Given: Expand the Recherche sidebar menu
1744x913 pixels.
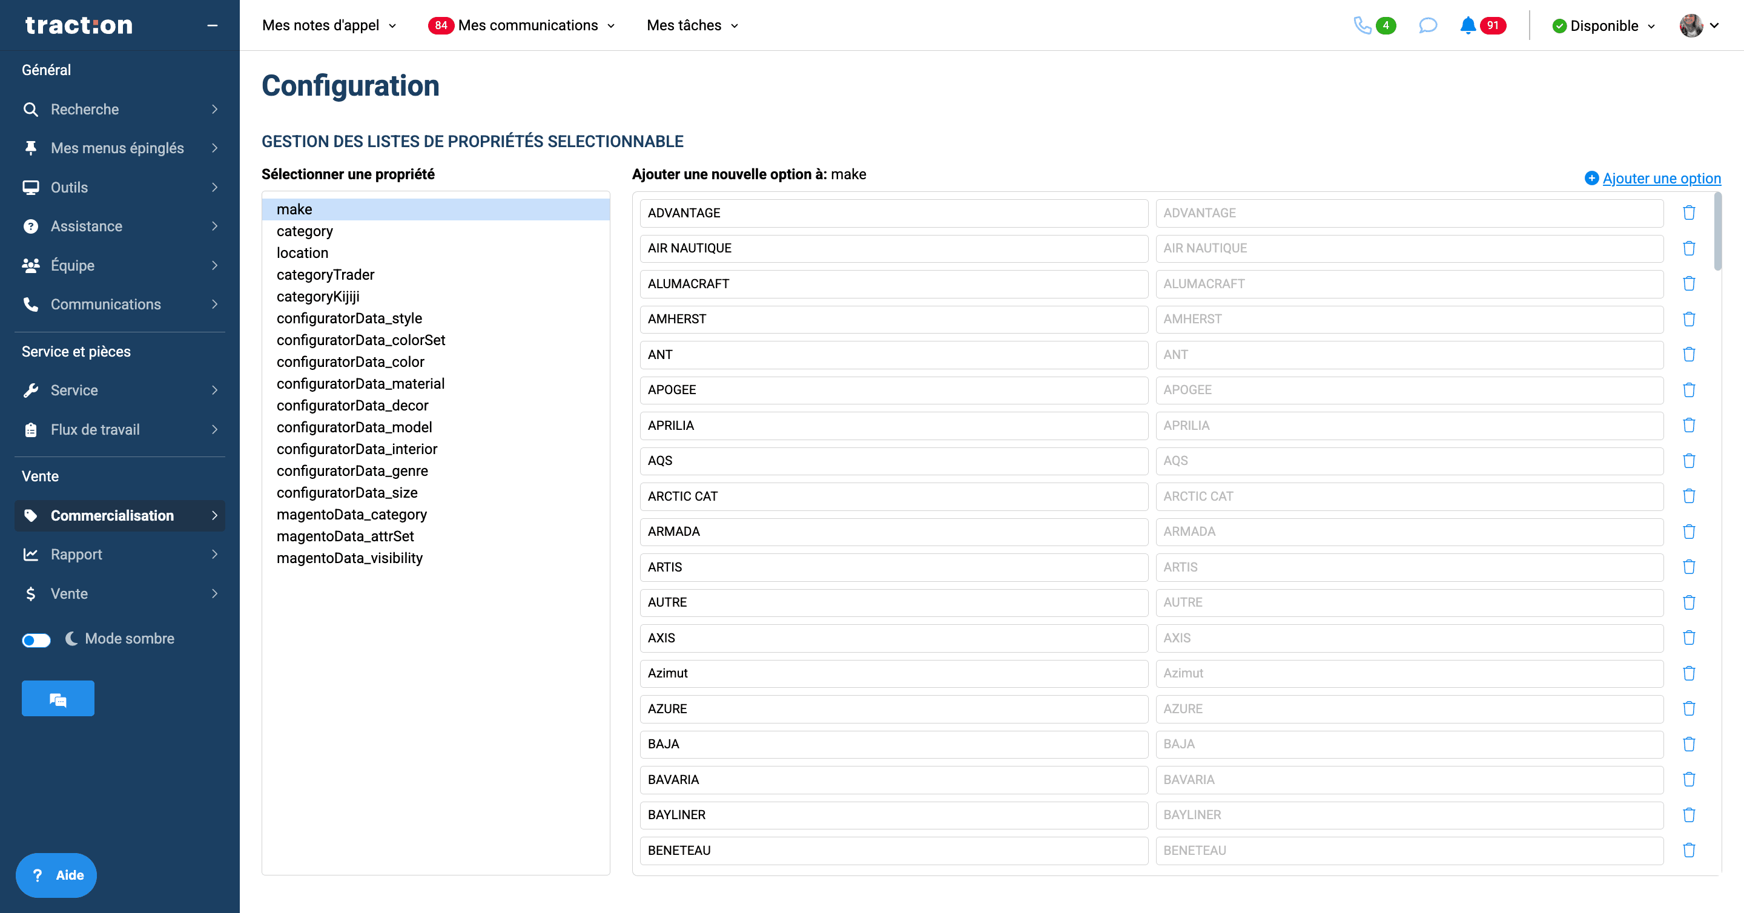Looking at the screenshot, I should (x=120, y=109).
